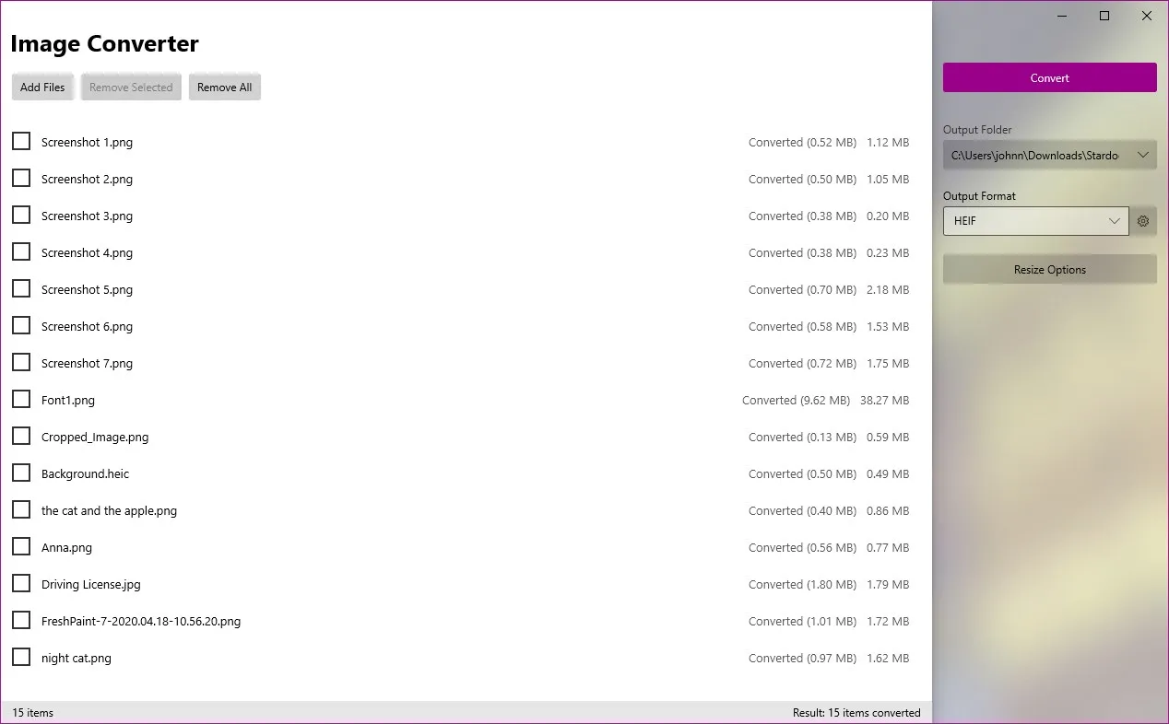Clear the list with Remove All
This screenshot has height=724, width=1169.
tap(224, 87)
